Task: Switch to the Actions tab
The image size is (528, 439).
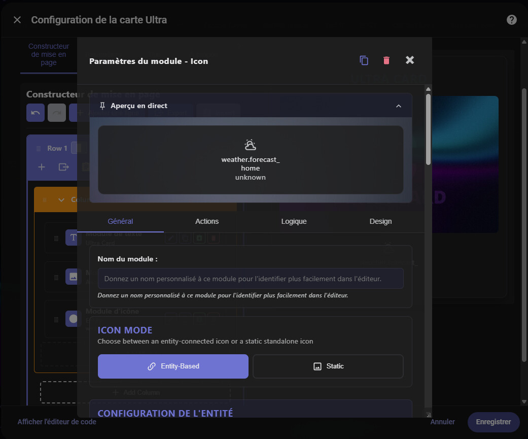Action: tap(207, 221)
